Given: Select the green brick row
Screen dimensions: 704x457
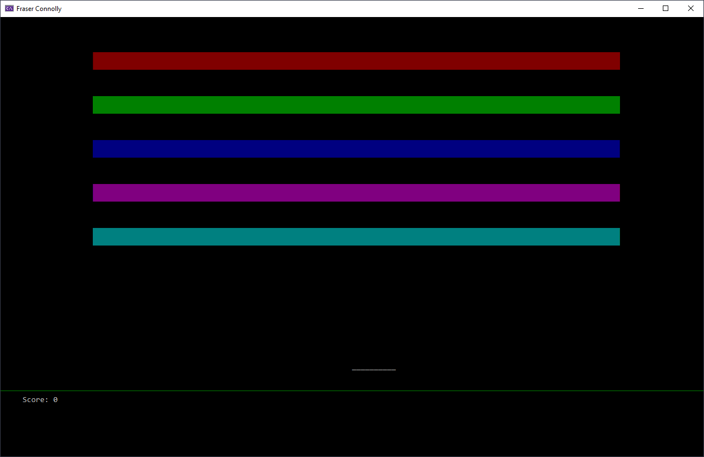Looking at the screenshot, I should pos(356,105).
